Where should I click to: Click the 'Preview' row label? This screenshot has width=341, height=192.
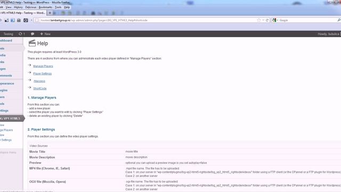35,163
